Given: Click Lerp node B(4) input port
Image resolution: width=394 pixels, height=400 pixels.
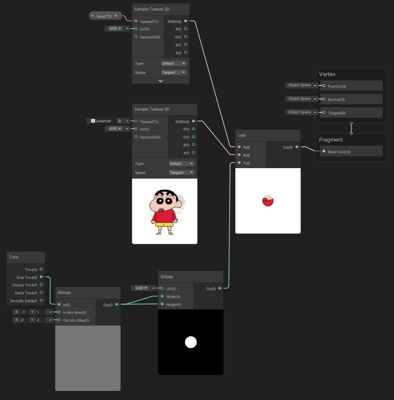Looking at the screenshot, I should [x=239, y=155].
